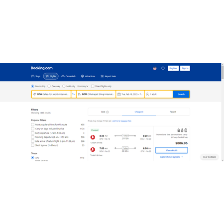Open the Booking.com home logo
The image size is (224, 224).
click(42, 68)
